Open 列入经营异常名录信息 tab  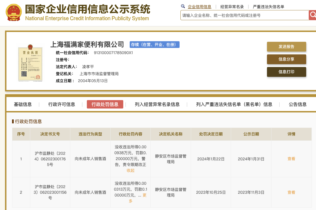click(x=157, y=104)
